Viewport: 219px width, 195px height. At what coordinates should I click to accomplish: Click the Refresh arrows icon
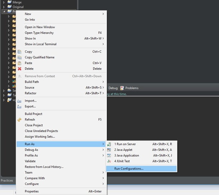(19, 120)
